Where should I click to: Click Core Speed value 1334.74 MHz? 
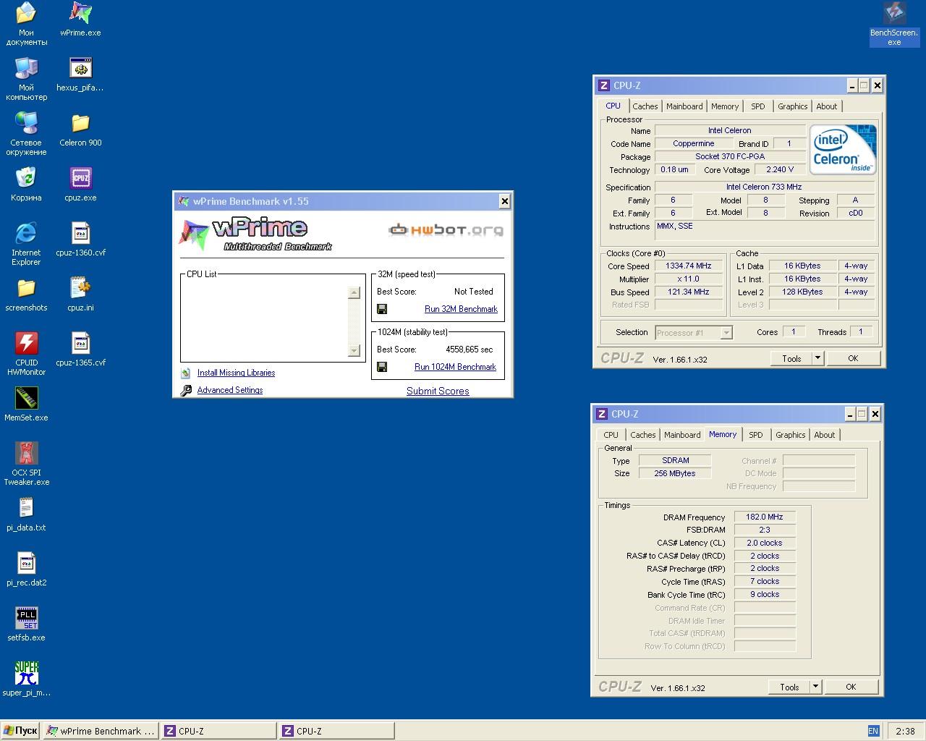click(x=689, y=266)
